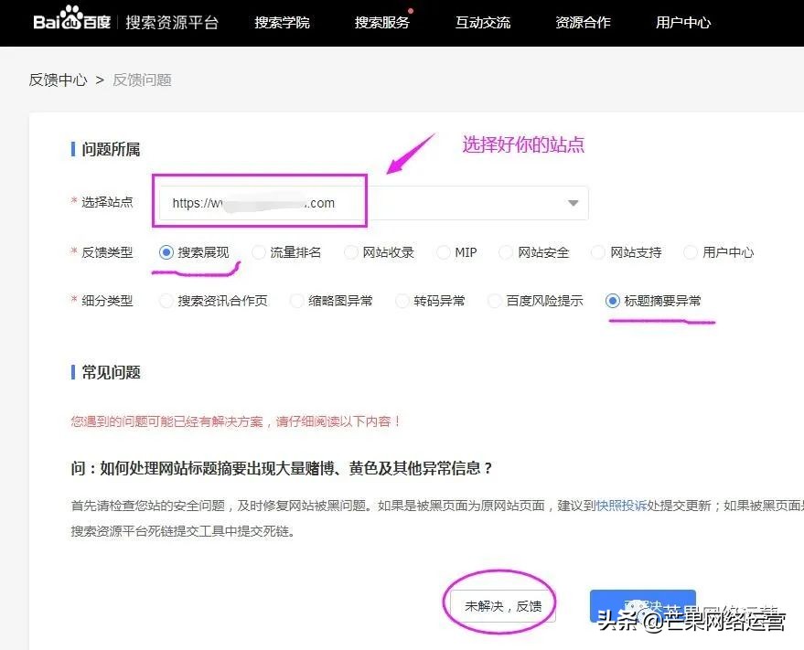The height and width of the screenshot is (650, 804).
Task: Select 缩略图异常 subcategory
Action: tap(296, 300)
